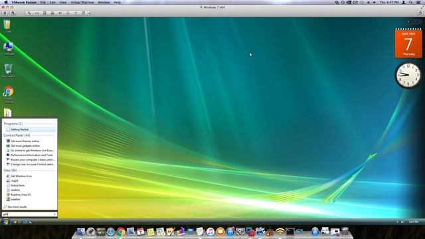
Task: Open iTunes from the Dock
Action: pos(210,232)
